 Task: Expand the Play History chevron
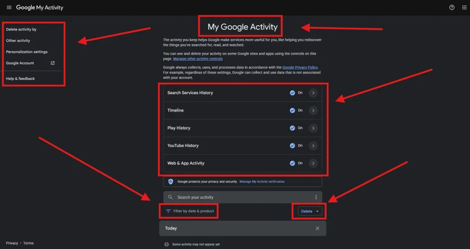coord(313,128)
